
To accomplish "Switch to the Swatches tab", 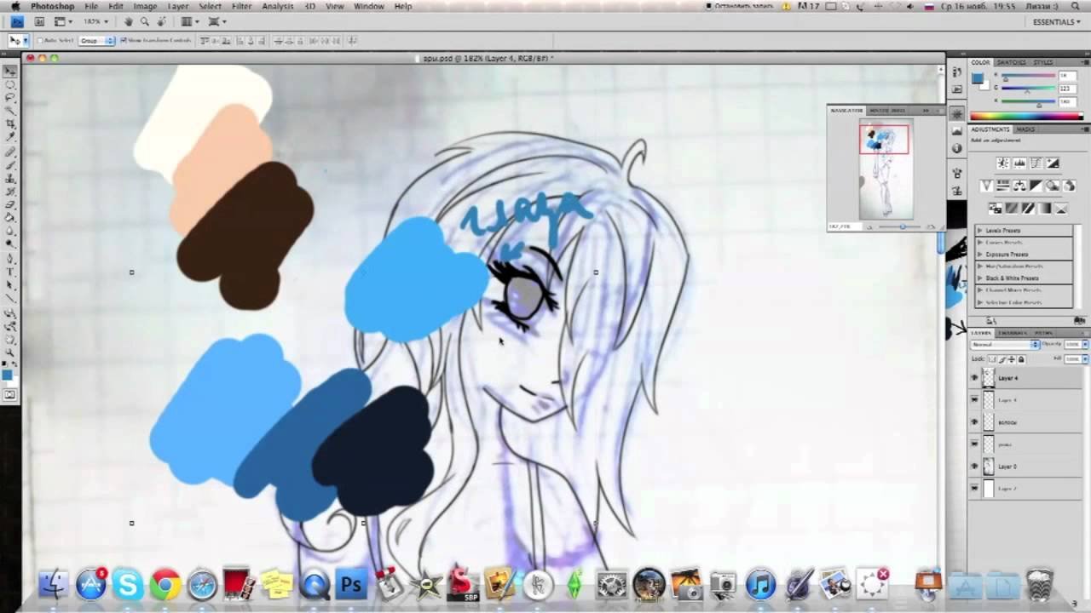I will coord(1011,62).
